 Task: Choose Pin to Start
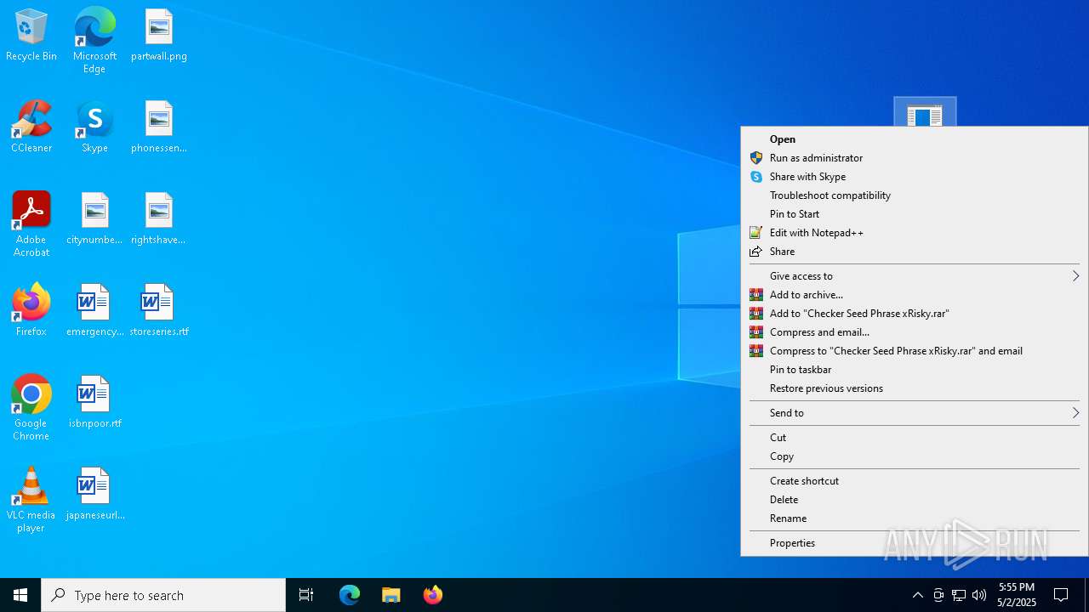[x=915, y=214]
